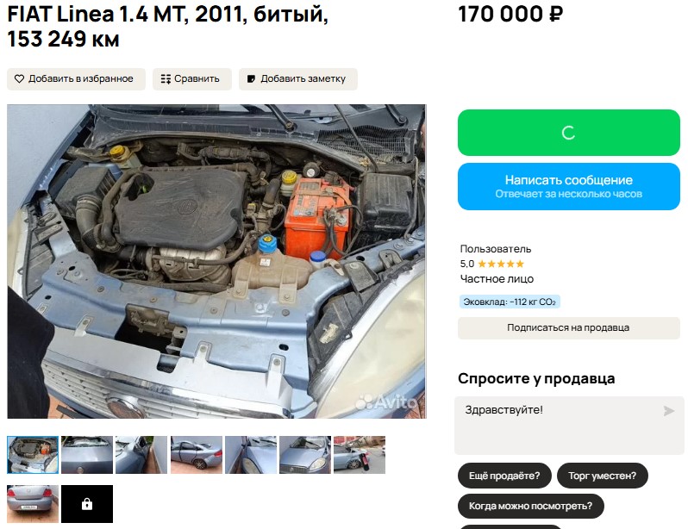Subscribe via Подписаться на продавца

pos(569,327)
